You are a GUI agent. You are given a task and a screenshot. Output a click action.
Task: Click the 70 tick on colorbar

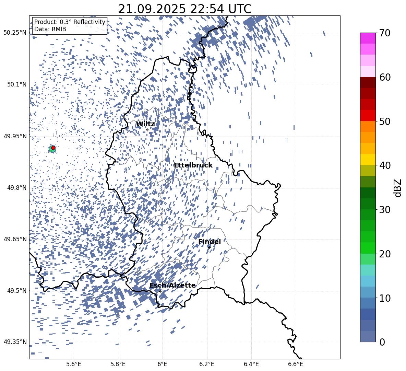(385, 33)
